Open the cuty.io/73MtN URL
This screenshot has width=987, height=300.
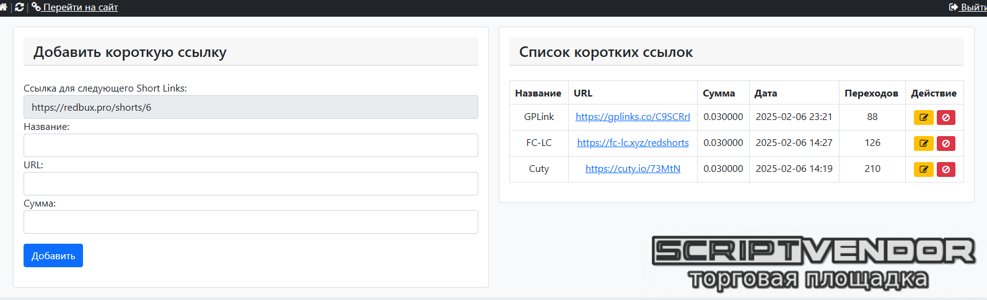pyautogui.click(x=633, y=169)
